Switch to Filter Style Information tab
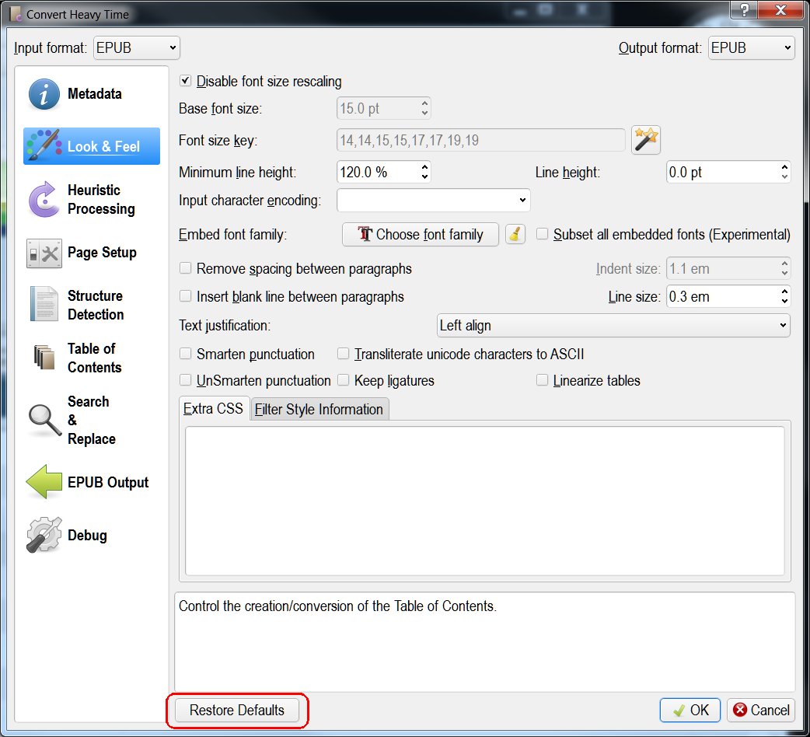The height and width of the screenshot is (737, 810). click(319, 409)
